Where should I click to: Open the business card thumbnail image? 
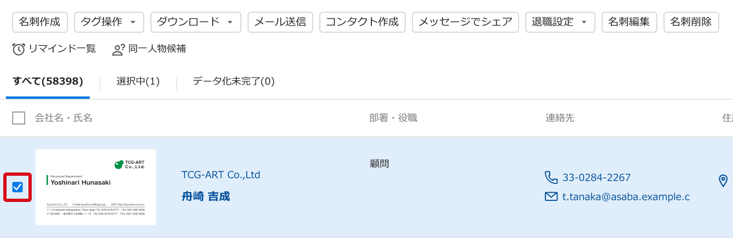[96, 187]
